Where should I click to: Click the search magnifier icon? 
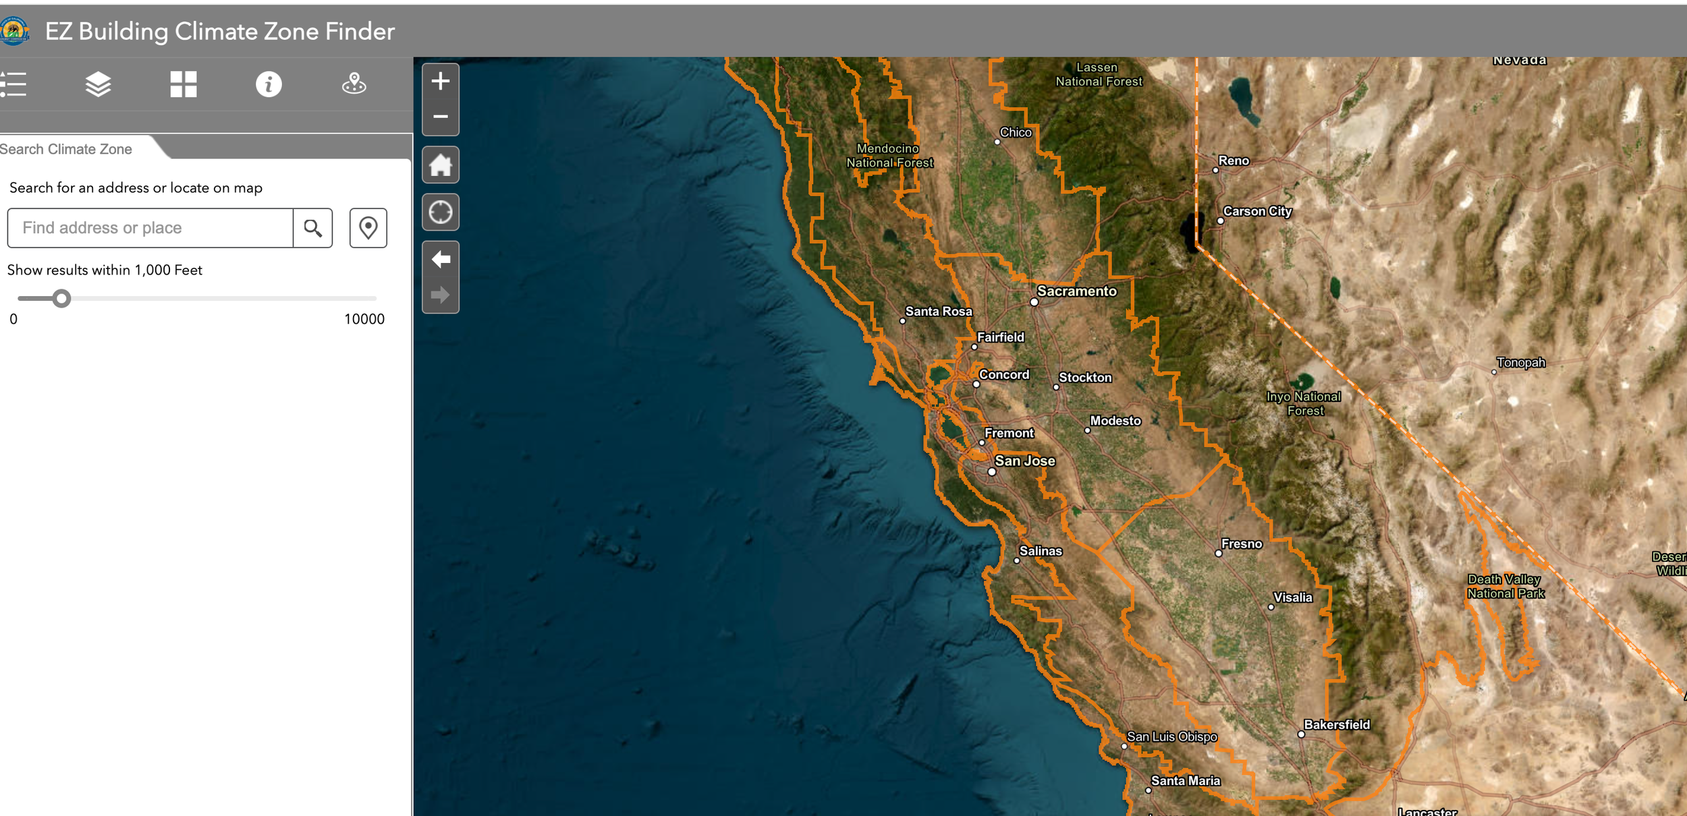pyautogui.click(x=312, y=228)
